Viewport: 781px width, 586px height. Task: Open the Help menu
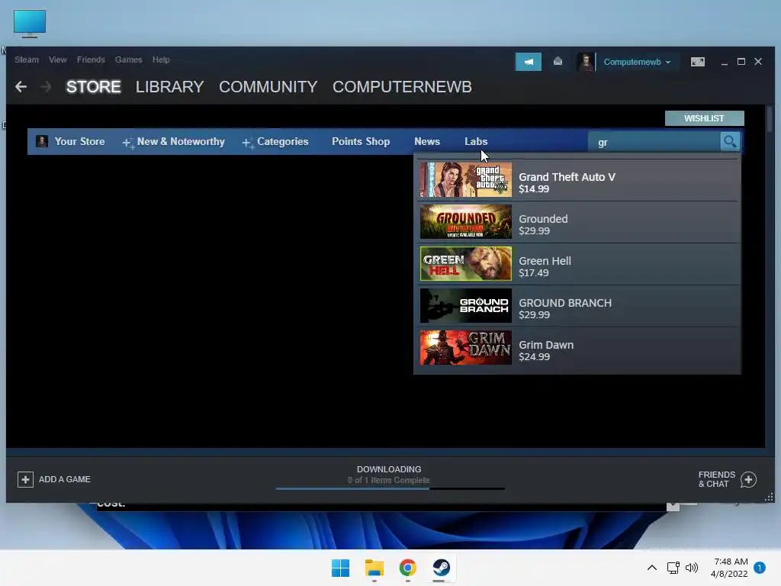161,60
